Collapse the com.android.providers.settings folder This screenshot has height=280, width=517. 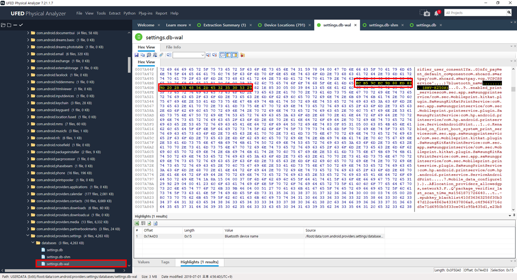28,236
